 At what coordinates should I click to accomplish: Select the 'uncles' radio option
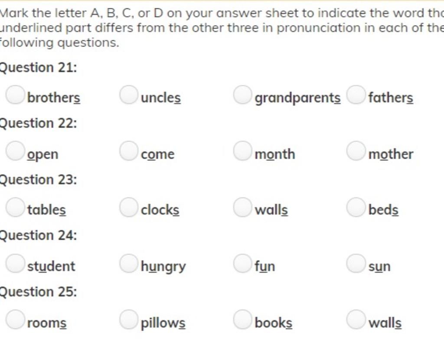tap(129, 95)
